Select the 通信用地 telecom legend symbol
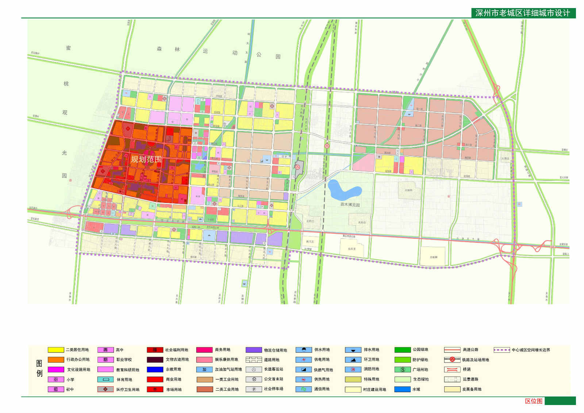 [304, 389]
